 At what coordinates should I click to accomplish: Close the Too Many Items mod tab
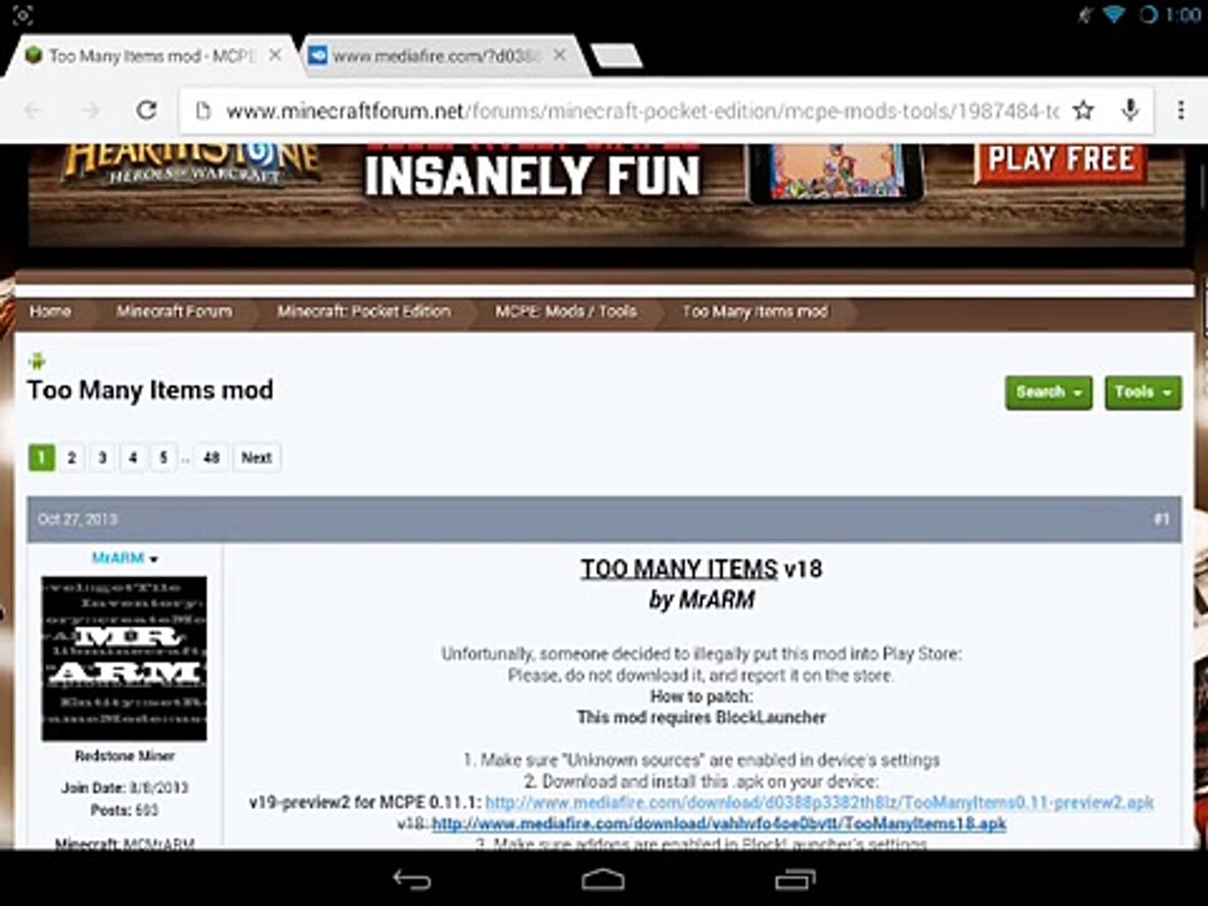(274, 55)
